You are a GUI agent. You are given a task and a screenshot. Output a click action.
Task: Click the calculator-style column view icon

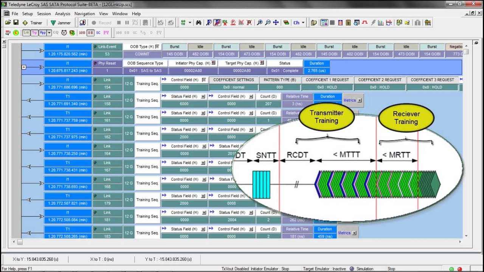[348, 23]
